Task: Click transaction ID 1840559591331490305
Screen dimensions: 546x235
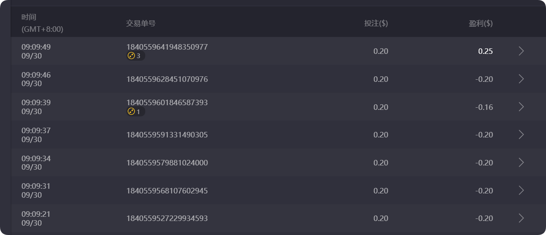Action: click(x=167, y=135)
